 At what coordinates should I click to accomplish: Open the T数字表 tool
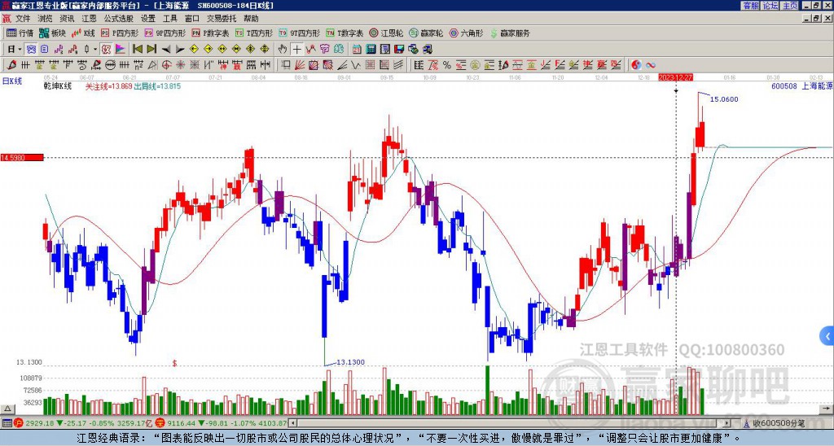(x=345, y=33)
